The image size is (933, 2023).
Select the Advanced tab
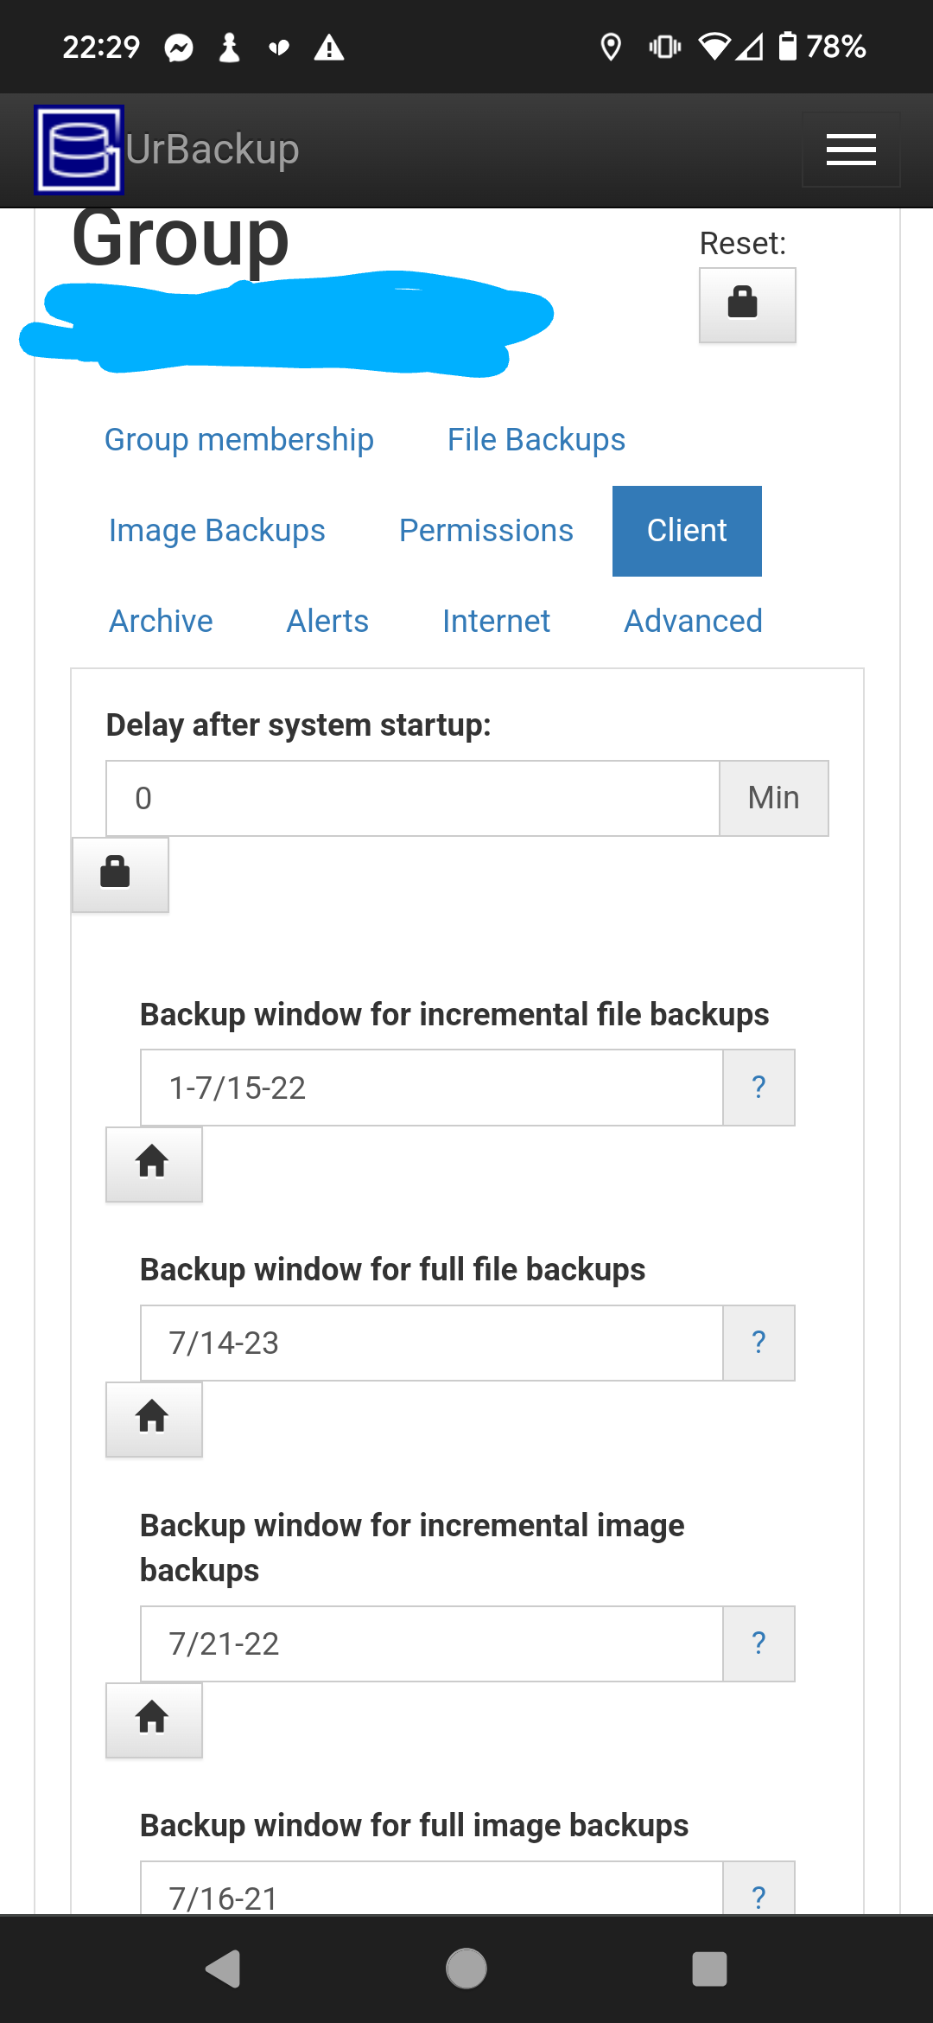(x=694, y=622)
